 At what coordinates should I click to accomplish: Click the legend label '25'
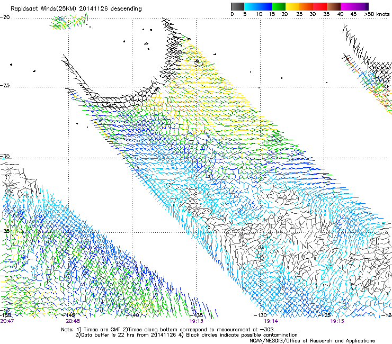[x=299, y=14]
